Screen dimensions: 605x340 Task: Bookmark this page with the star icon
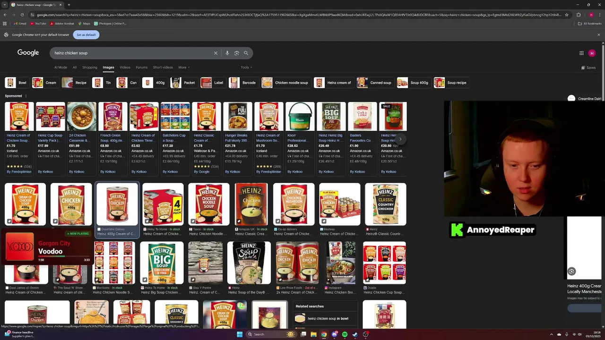[x=567, y=15]
